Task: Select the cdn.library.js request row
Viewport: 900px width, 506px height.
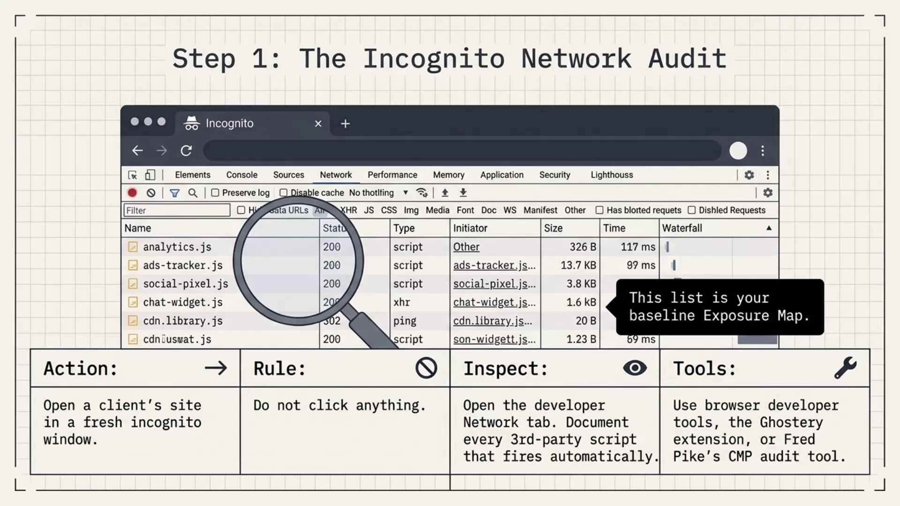Action: click(x=368, y=321)
